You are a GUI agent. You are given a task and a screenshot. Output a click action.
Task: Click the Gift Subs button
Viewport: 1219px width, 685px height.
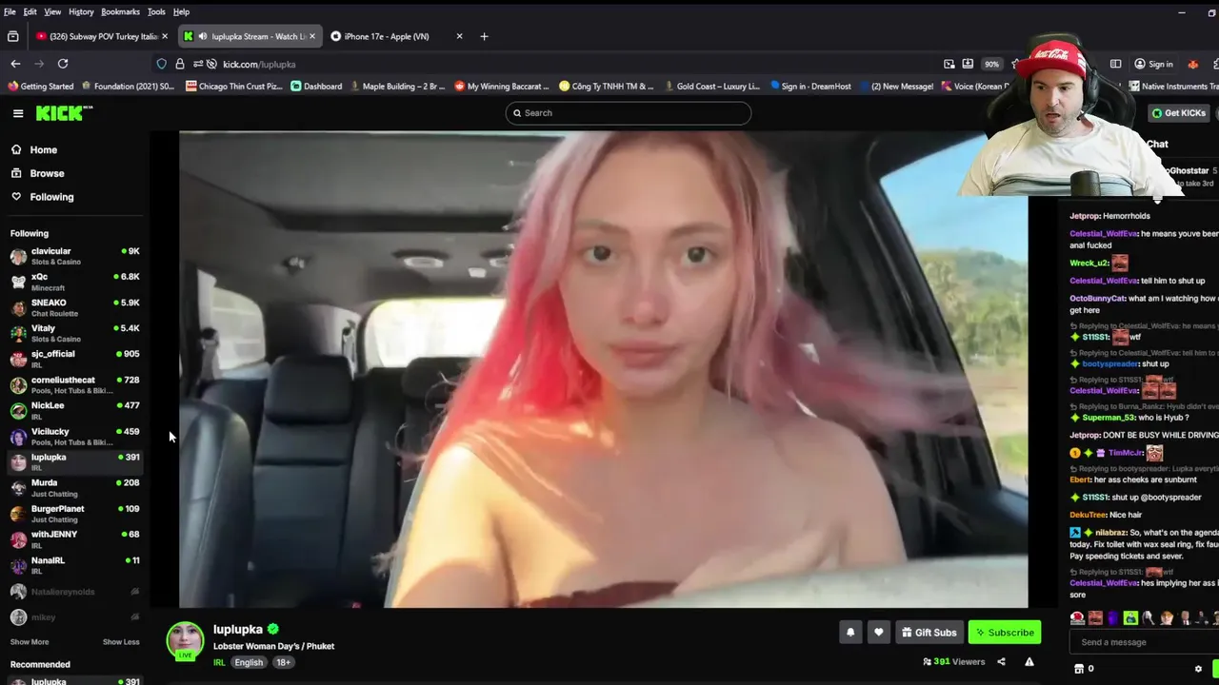929,633
